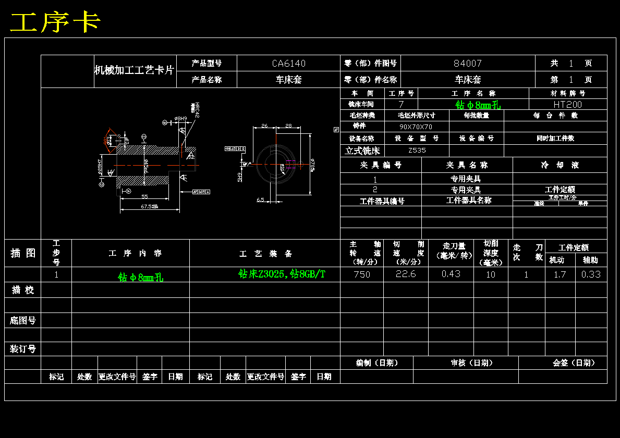Screen dimensions: 620x438
Task: Click the HRC42 hardness annotation
Action: tap(197, 110)
